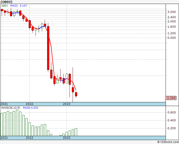
Task: Click the 0.107 moving average value
Action: point(23,6)
